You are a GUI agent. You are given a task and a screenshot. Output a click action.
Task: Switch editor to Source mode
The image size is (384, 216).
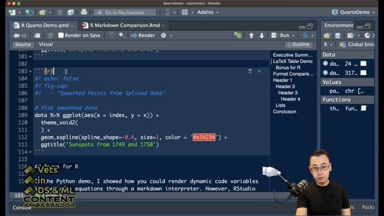tap(23, 44)
